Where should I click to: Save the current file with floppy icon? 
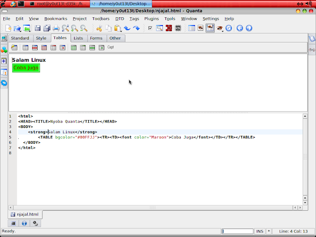point(38,28)
